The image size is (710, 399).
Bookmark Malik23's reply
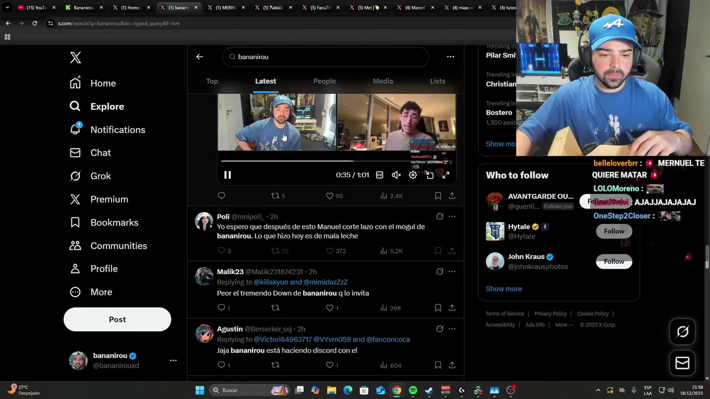click(x=438, y=308)
